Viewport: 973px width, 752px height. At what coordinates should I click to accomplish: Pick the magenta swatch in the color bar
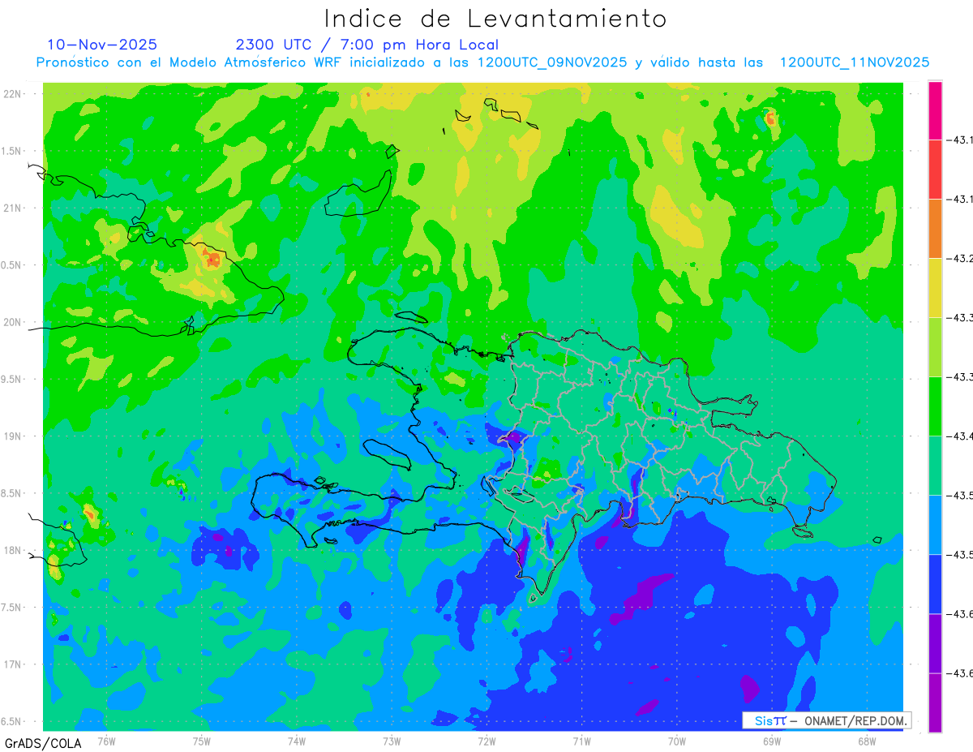pos(935,110)
